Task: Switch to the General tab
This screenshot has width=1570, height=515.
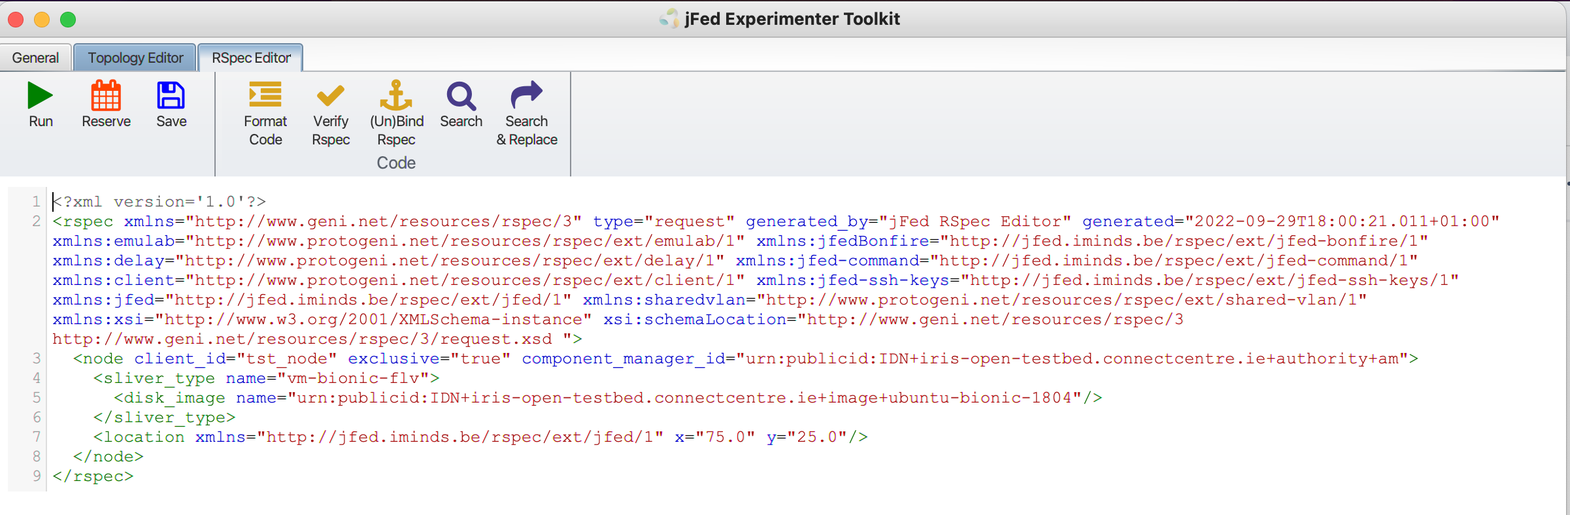Action: [x=35, y=58]
